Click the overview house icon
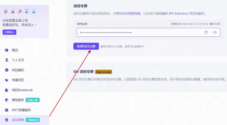The width and height of the screenshot is (227, 125). click(7, 50)
